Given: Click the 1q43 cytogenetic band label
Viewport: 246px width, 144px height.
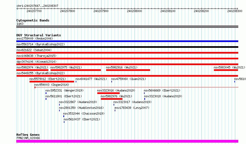Looking at the screenshot, I should 20,24.
